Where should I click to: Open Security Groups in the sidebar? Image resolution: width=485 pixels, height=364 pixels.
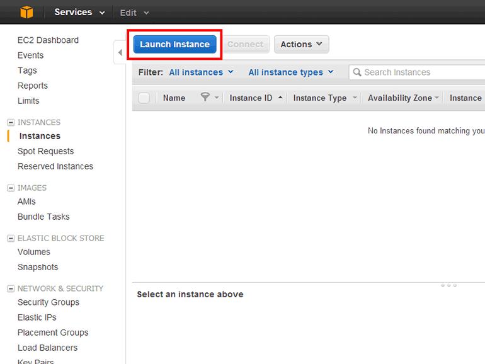pyautogui.click(x=48, y=302)
